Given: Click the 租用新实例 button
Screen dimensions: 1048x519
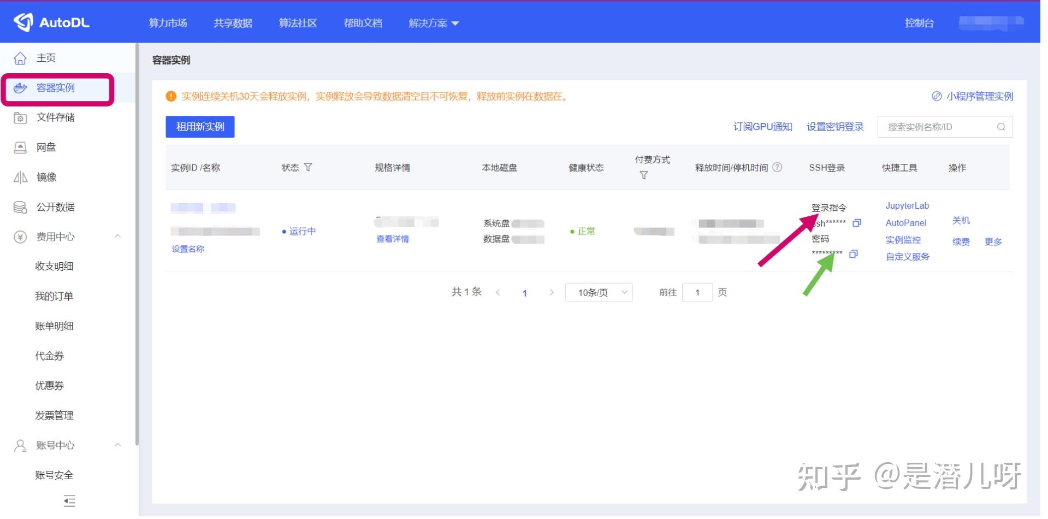Looking at the screenshot, I should point(200,126).
